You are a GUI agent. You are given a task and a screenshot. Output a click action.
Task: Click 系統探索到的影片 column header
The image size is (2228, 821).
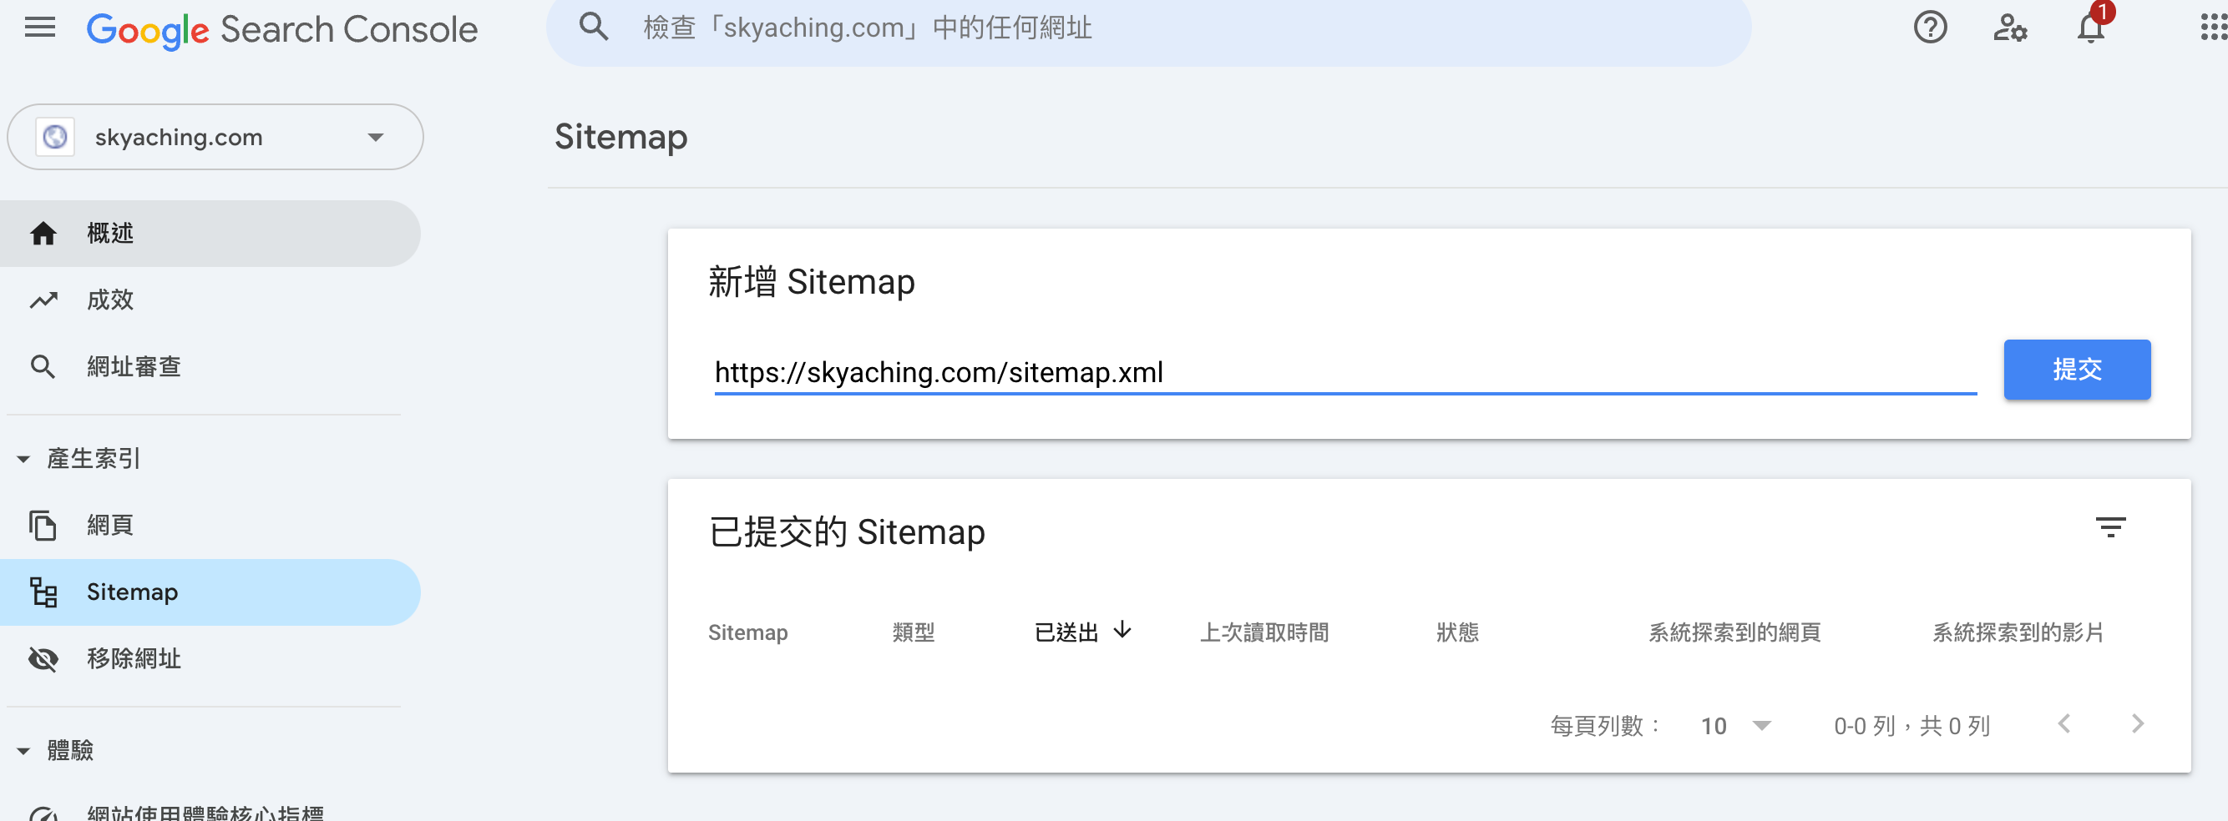pyautogui.click(x=2018, y=632)
